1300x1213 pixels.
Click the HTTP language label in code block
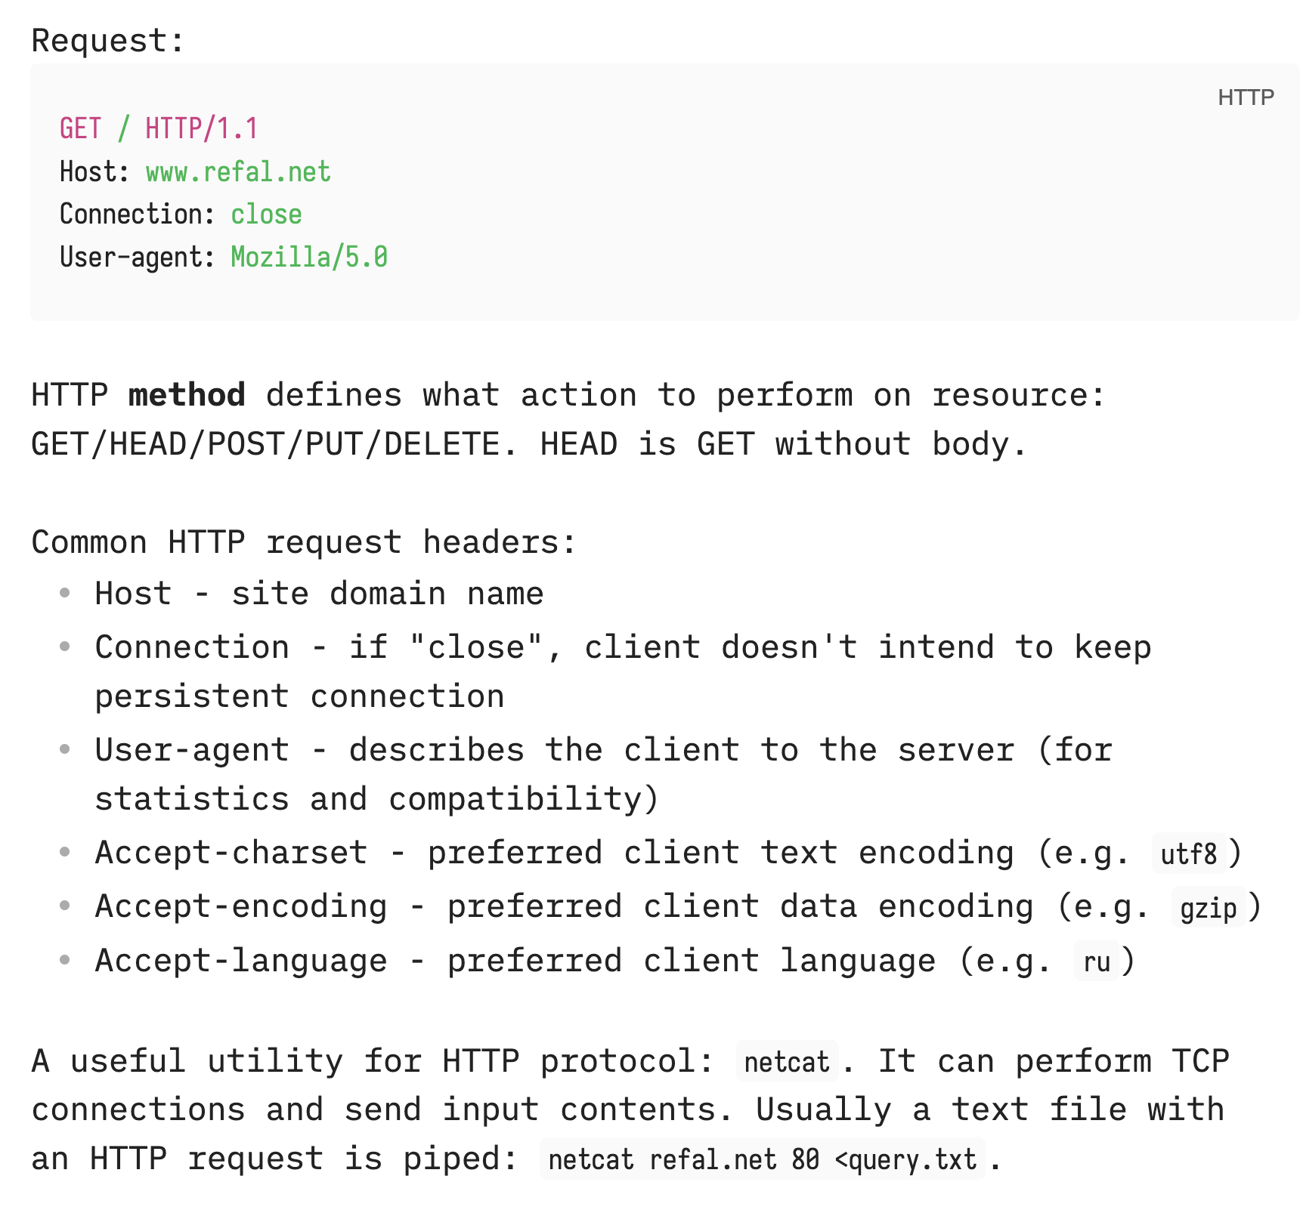point(1246,97)
